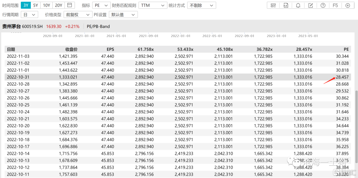Image resolution: width=358 pixels, height=178 pixels.
Task: Open the bell alert icon
Action: click(298, 6)
